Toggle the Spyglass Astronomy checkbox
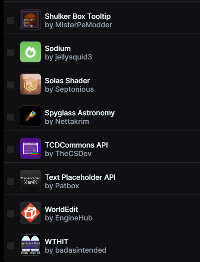The width and height of the screenshot is (200, 262). pyautogui.click(x=11, y=117)
